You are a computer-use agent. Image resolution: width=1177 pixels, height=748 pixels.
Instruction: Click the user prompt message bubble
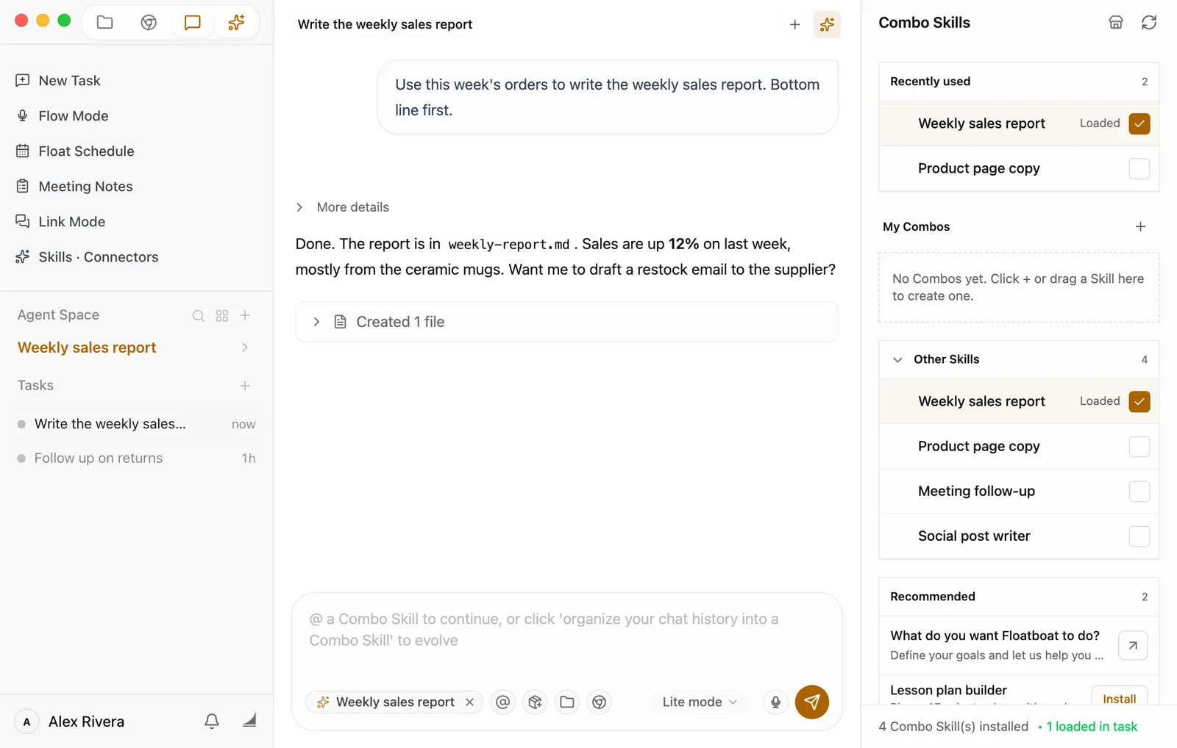point(608,98)
